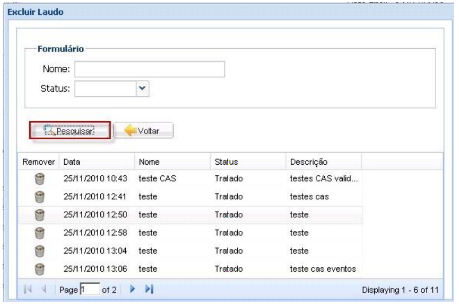The image size is (459, 305).
Task: Sort by the Nome column header
Action: pos(171,162)
